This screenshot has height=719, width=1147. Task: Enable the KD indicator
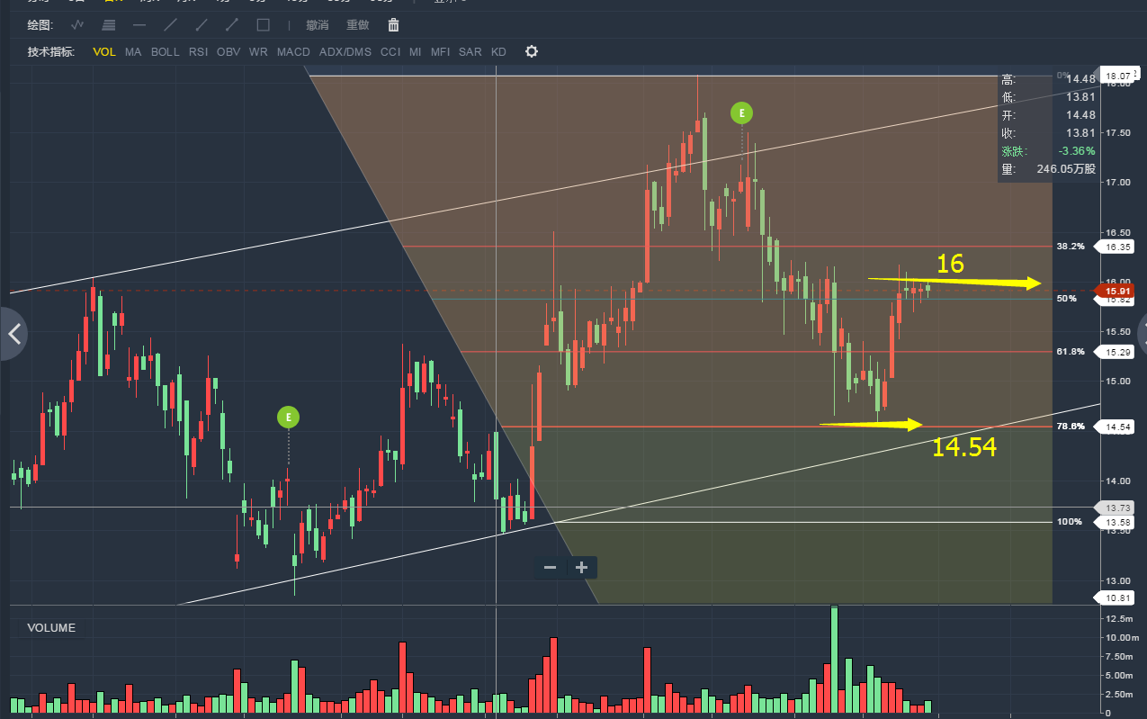[498, 52]
